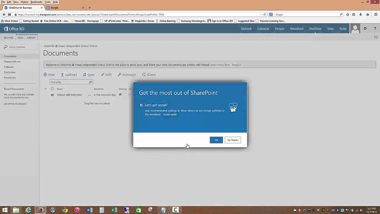Open the Windows Start button
The height and width of the screenshot is (214, 380).
pos(5,210)
